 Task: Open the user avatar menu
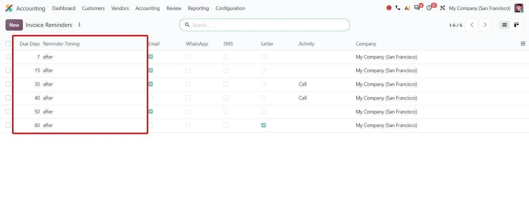point(519,8)
